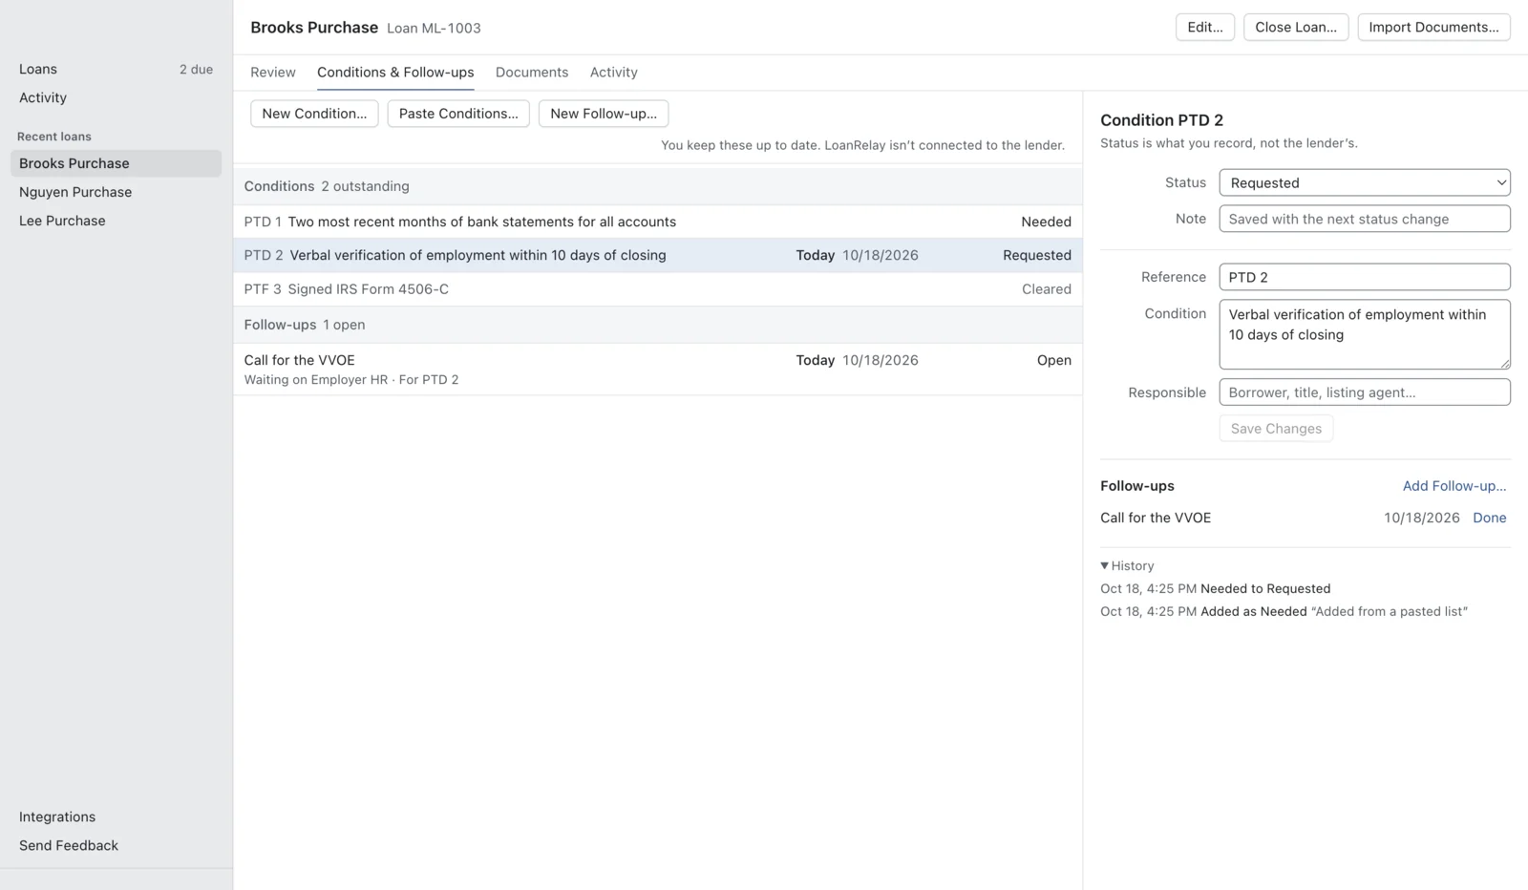Click the Added as Needed history entry
Screen dimensions: 1528x890
tap(1284, 611)
